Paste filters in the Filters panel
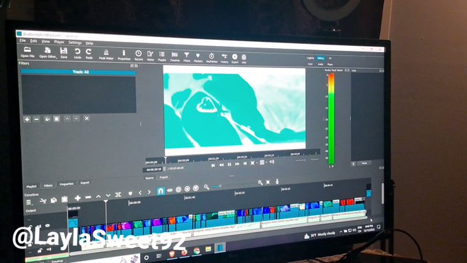This screenshot has height=263, width=467. pyautogui.click(x=56, y=119)
